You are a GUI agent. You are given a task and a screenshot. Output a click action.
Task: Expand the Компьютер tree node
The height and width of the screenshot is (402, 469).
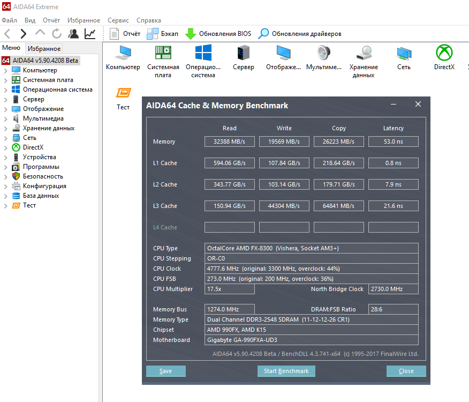(x=6, y=71)
